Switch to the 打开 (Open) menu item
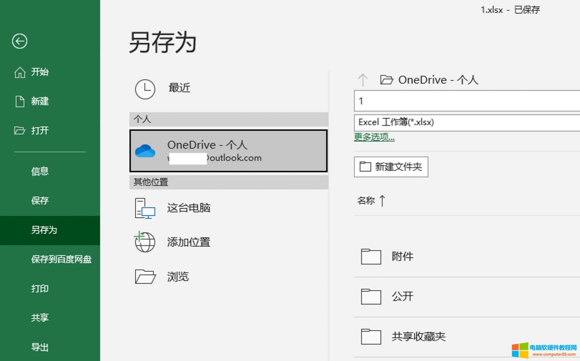The height and width of the screenshot is (361, 580). point(39,131)
